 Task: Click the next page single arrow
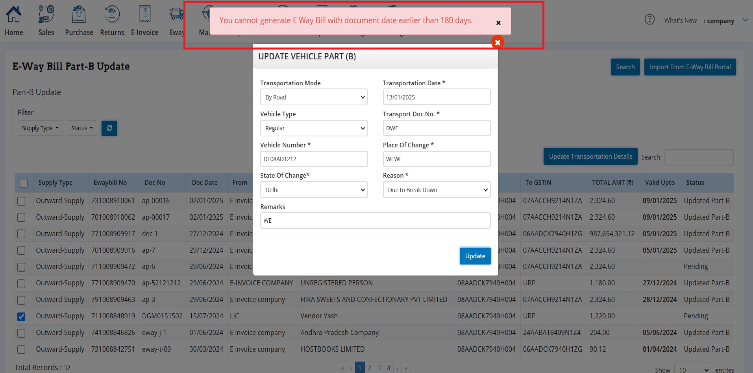(x=397, y=368)
